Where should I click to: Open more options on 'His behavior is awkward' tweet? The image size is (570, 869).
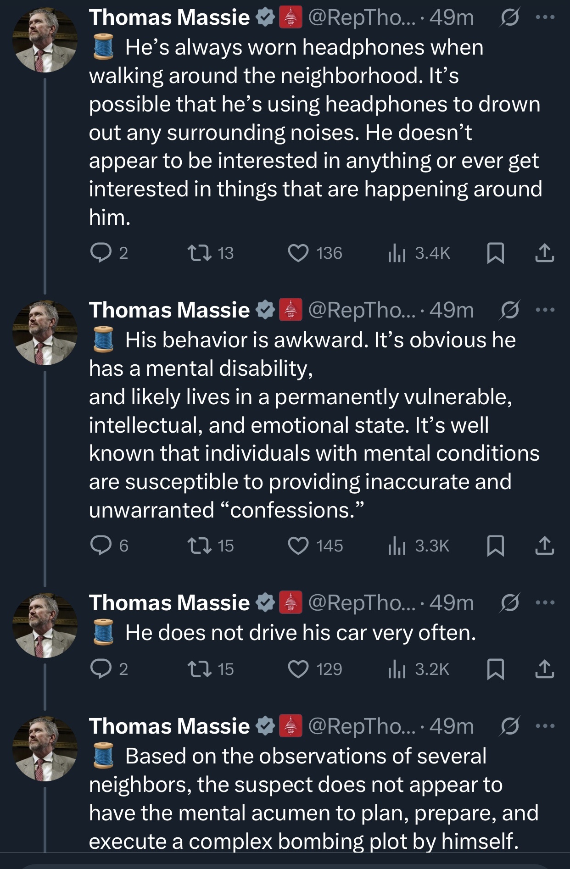pos(545,310)
